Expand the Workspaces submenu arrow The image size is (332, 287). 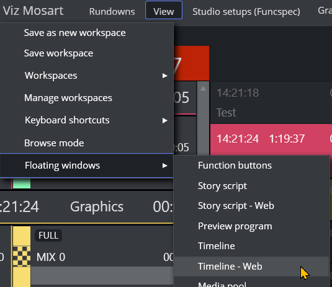[164, 76]
